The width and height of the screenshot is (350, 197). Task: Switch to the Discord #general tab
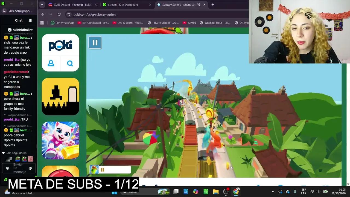pos(71,5)
